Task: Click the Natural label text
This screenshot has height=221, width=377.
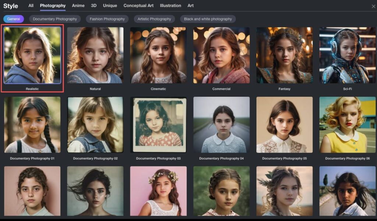Action: (x=95, y=89)
